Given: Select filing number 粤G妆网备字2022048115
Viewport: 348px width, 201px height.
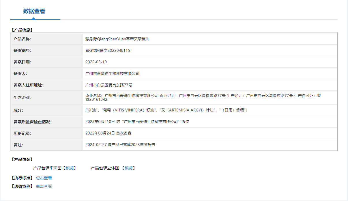Looking at the screenshot, I should point(108,50).
